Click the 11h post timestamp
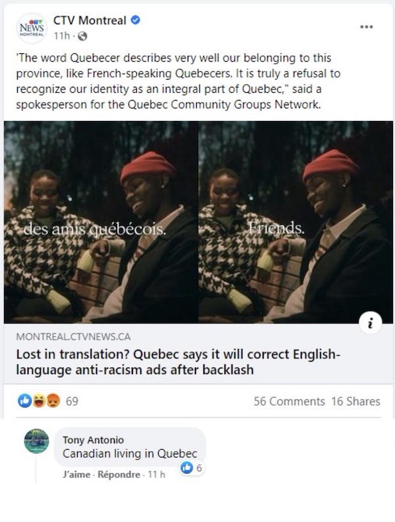The image size is (395, 522). click(x=62, y=36)
